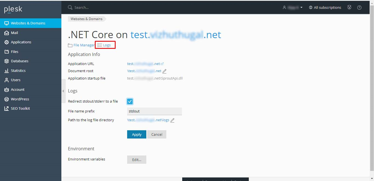The width and height of the screenshot is (374, 181).
Task: Edit Document root with pencil icon
Action: (x=164, y=71)
